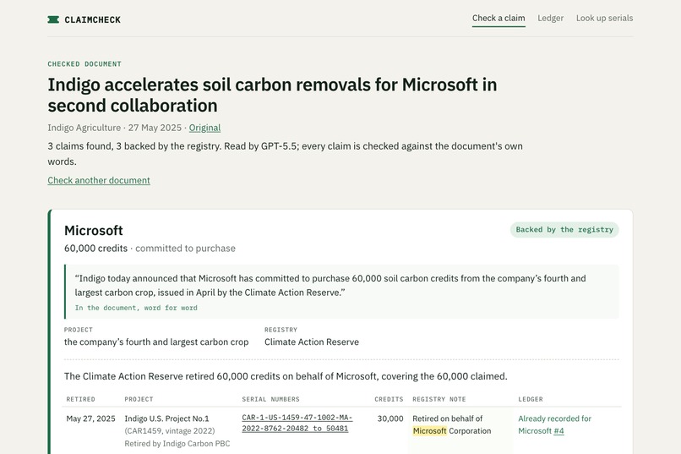Click the Backed by the registry badge
The width and height of the screenshot is (681, 454).
564,229
